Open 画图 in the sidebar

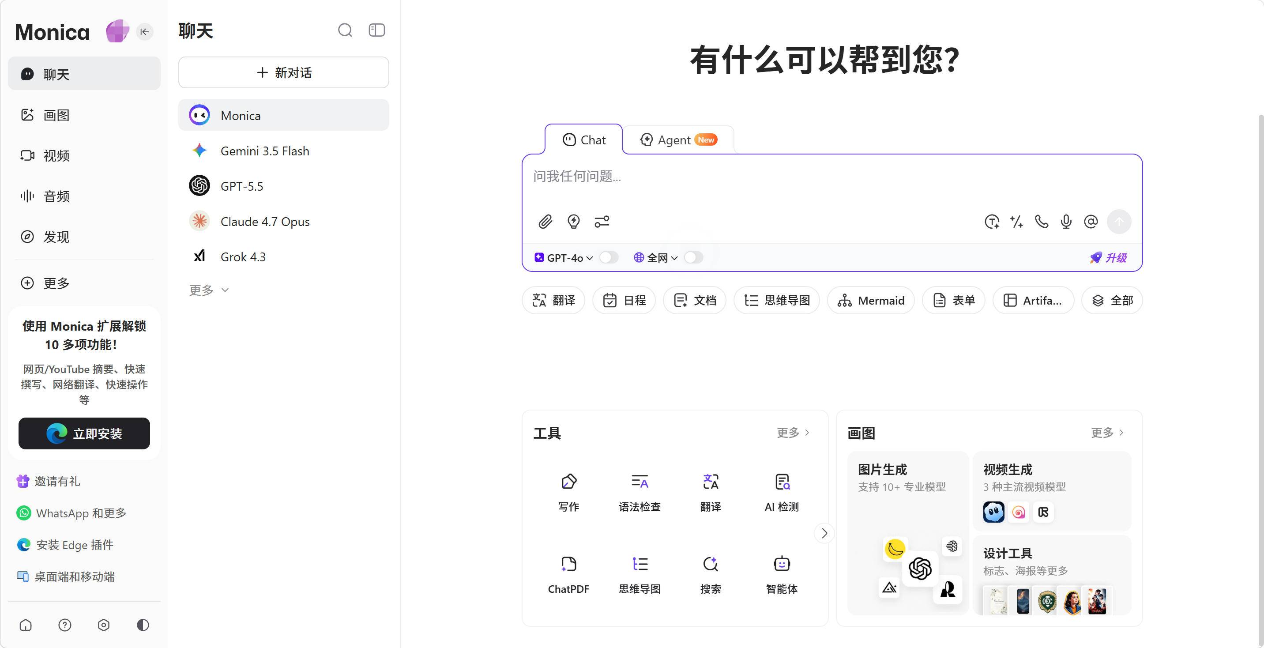pyautogui.click(x=84, y=115)
